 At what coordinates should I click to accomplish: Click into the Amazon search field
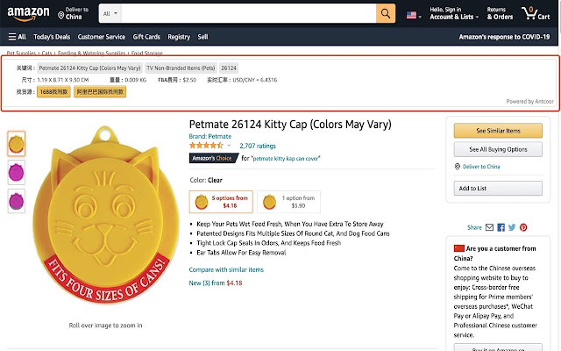point(248,14)
